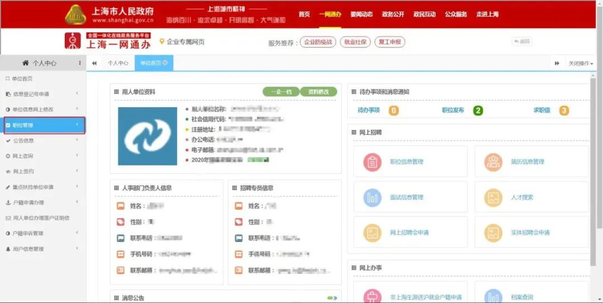The height and width of the screenshot is (303, 603).
Task: Open the 关闭操作 dropdown
Action: pyautogui.click(x=581, y=63)
